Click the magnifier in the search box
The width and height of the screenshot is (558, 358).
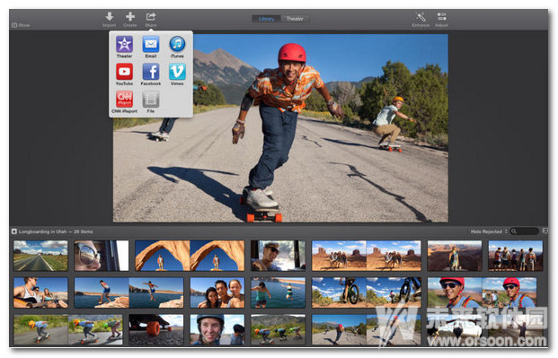[513, 231]
